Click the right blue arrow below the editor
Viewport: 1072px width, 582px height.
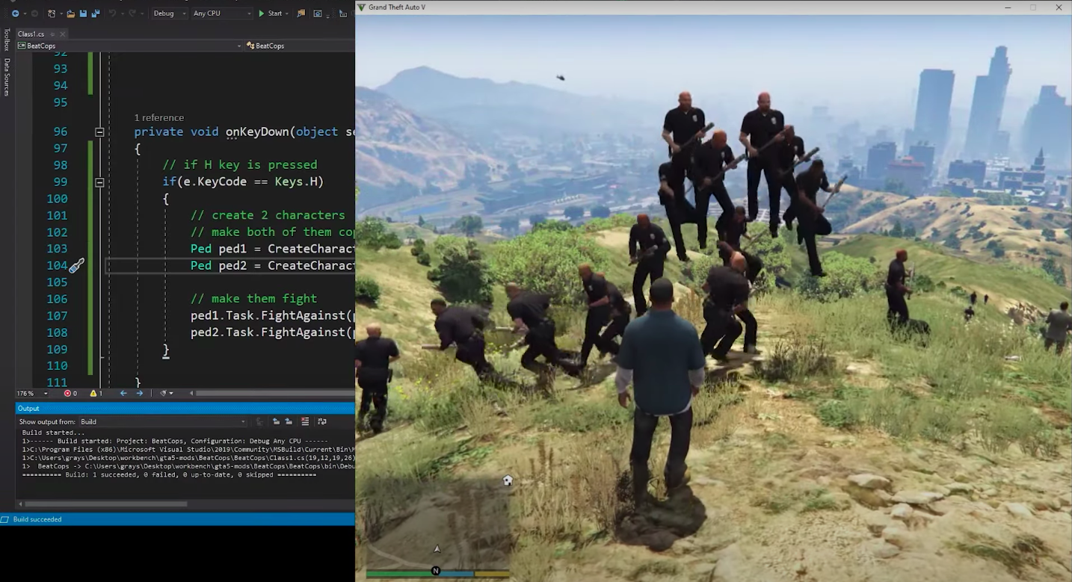140,393
